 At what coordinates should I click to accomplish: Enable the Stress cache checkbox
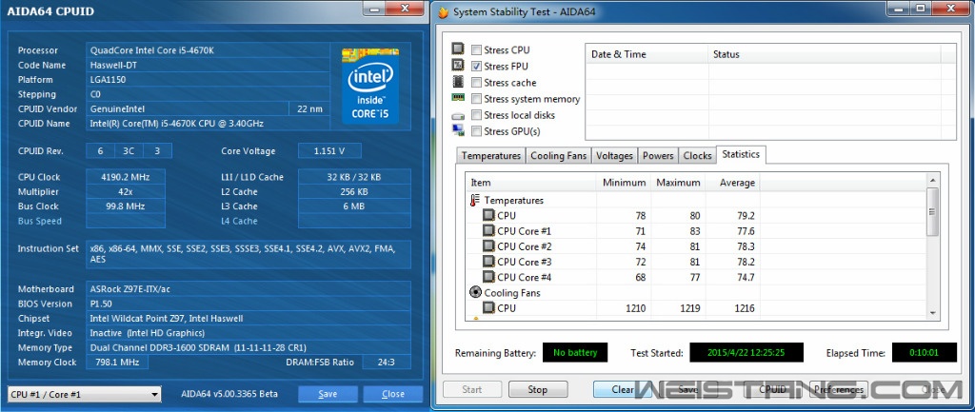pyautogui.click(x=476, y=83)
